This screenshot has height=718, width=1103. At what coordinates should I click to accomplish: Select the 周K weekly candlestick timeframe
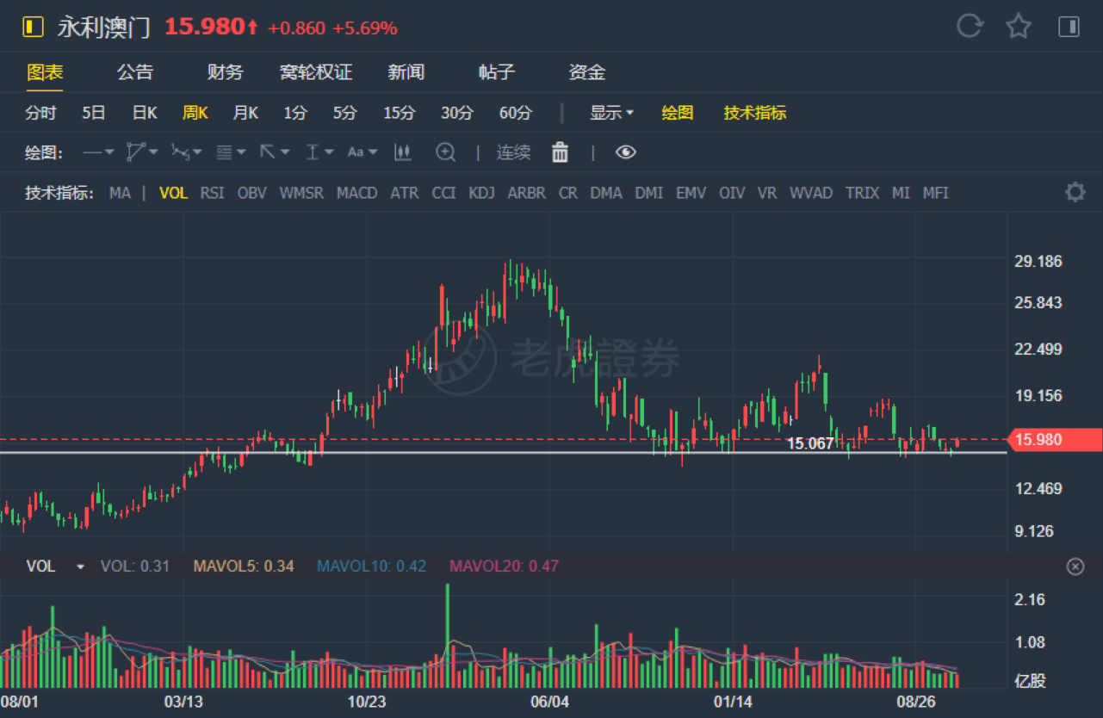click(x=195, y=113)
